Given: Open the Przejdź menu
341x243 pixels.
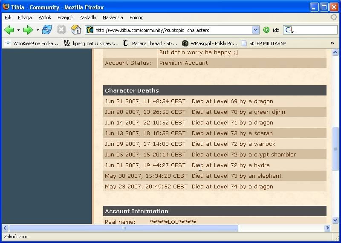Looking at the screenshot, I should click(x=65, y=17).
